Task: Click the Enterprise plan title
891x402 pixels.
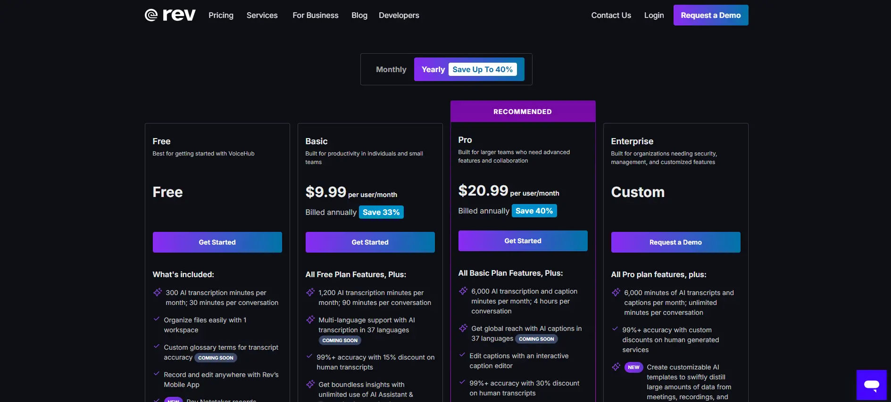Action: 632,141
